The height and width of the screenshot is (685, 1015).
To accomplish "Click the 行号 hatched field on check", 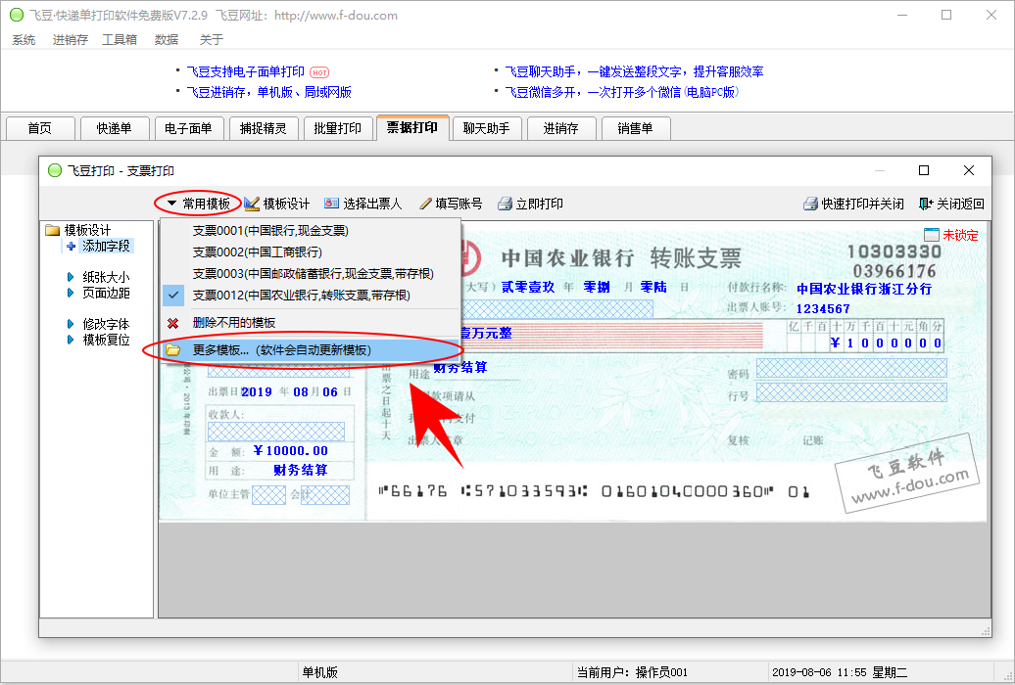I will 851,392.
